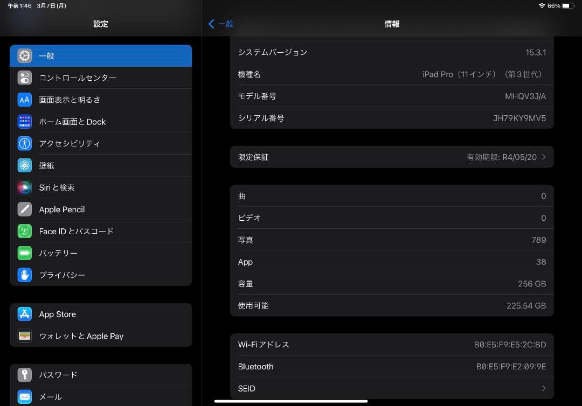The width and height of the screenshot is (582, 406).
Task: Tap the back chevron to return to 一般
Action: [x=212, y=24]
